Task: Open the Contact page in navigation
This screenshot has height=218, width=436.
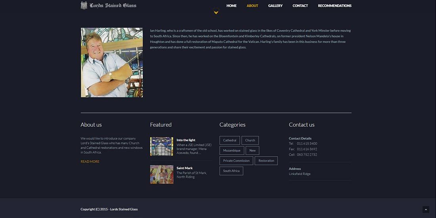Action: click(300, 6)
